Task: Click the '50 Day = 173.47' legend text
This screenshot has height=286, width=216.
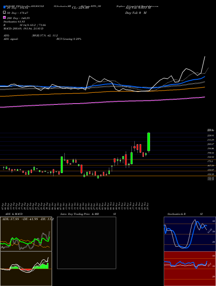Action: point(17,13)
